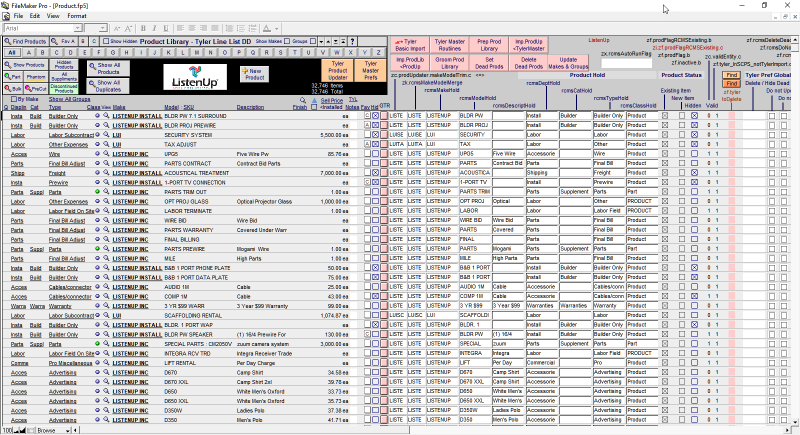This screenshot has width=800, height=435.
Task: Open the Edit menu
Action: pyautogui.click(x=35, y=16)
